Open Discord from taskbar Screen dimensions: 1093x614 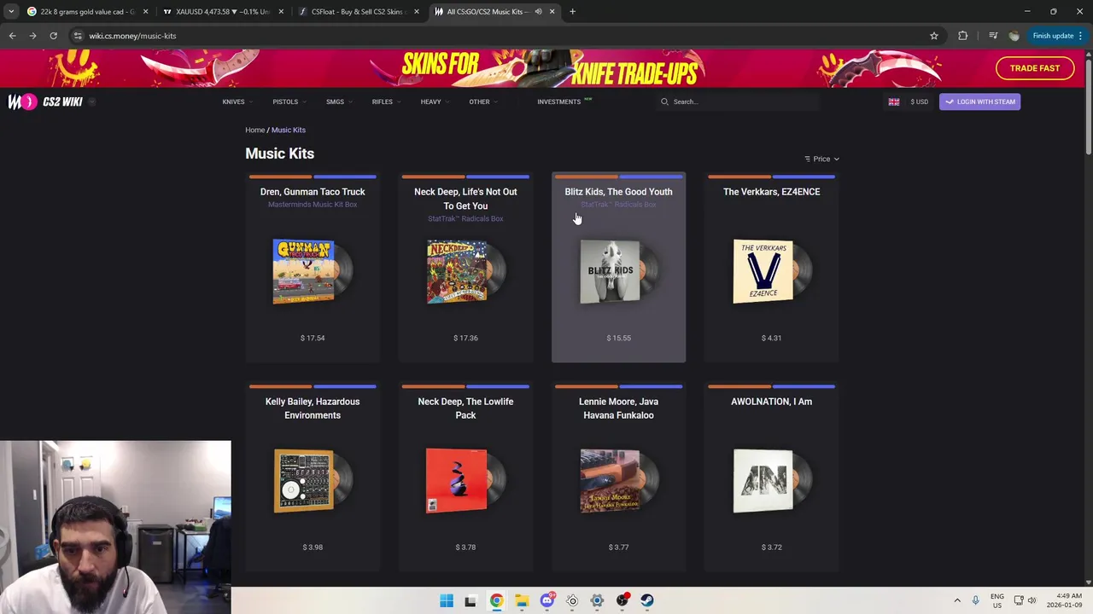(546, 600)
